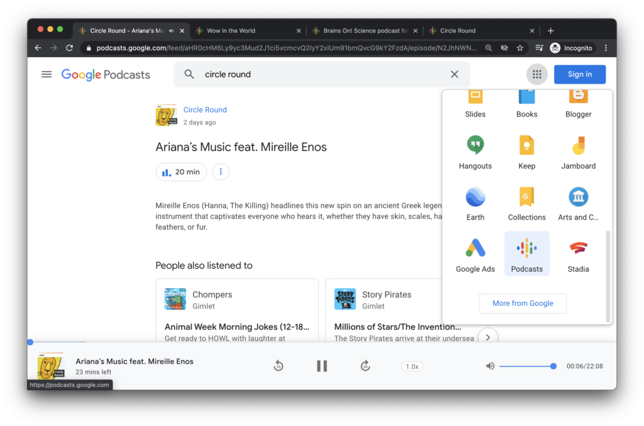The height and width of the screenshot is (426, 644).
Task: Open the episode options three-dot menu
Action: tap(220, 171)
